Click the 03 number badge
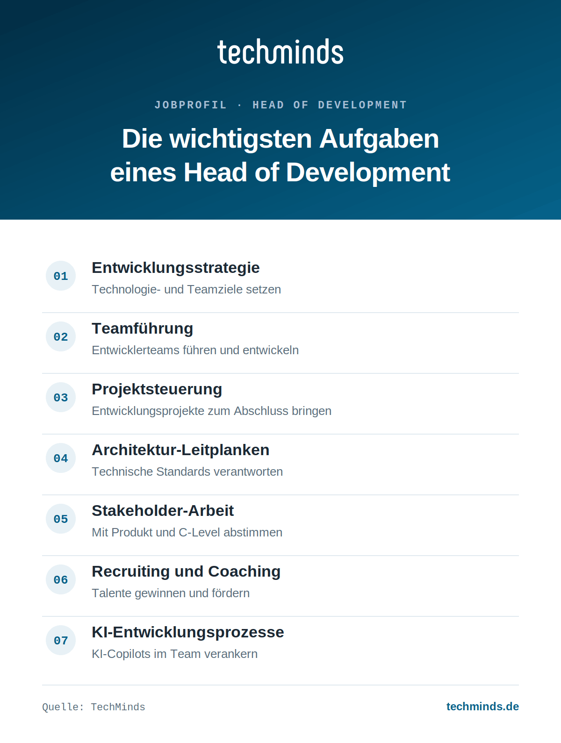The height and width of the screenshot is (743, 561). point(61,397)
